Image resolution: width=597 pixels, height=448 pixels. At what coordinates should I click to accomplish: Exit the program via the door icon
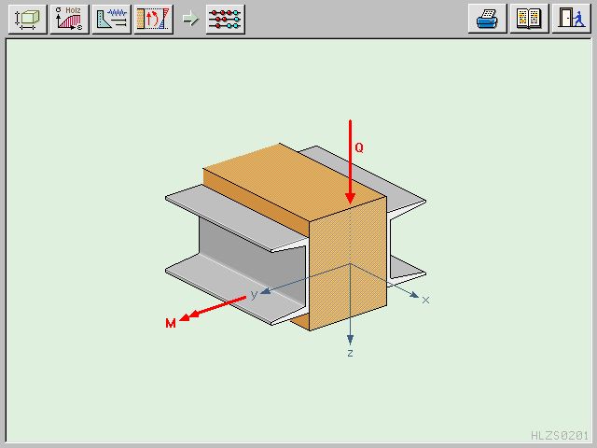point(569,19)
